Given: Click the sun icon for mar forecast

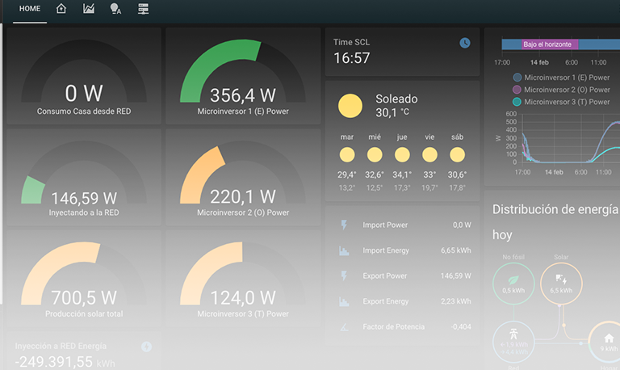Looking at the screenshot, I should pyautogui.click(x=347, y=154).
